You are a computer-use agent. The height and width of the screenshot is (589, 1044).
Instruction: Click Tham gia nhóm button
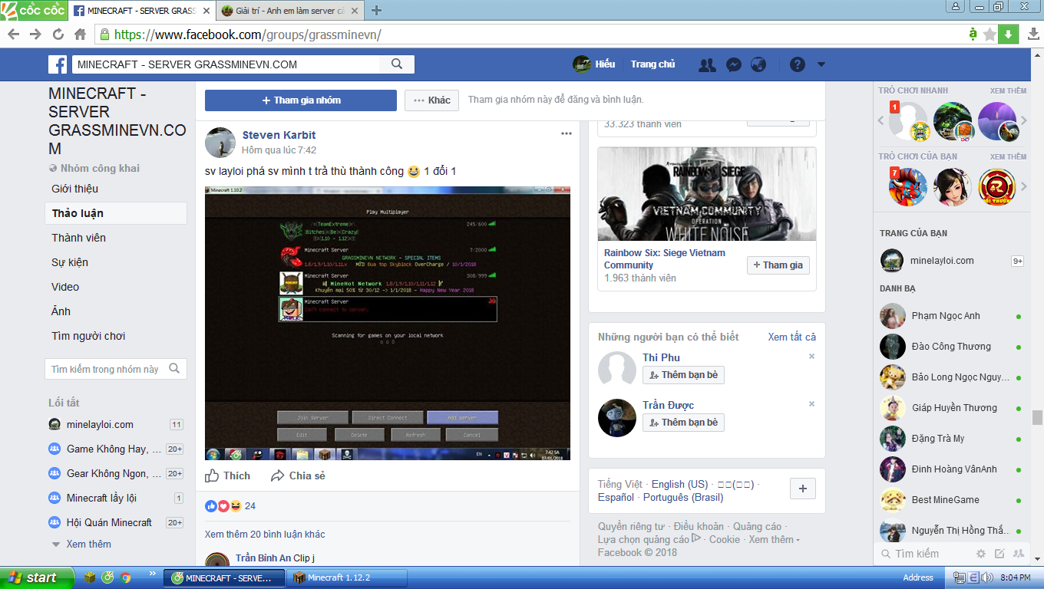click(x=300, y=100)
